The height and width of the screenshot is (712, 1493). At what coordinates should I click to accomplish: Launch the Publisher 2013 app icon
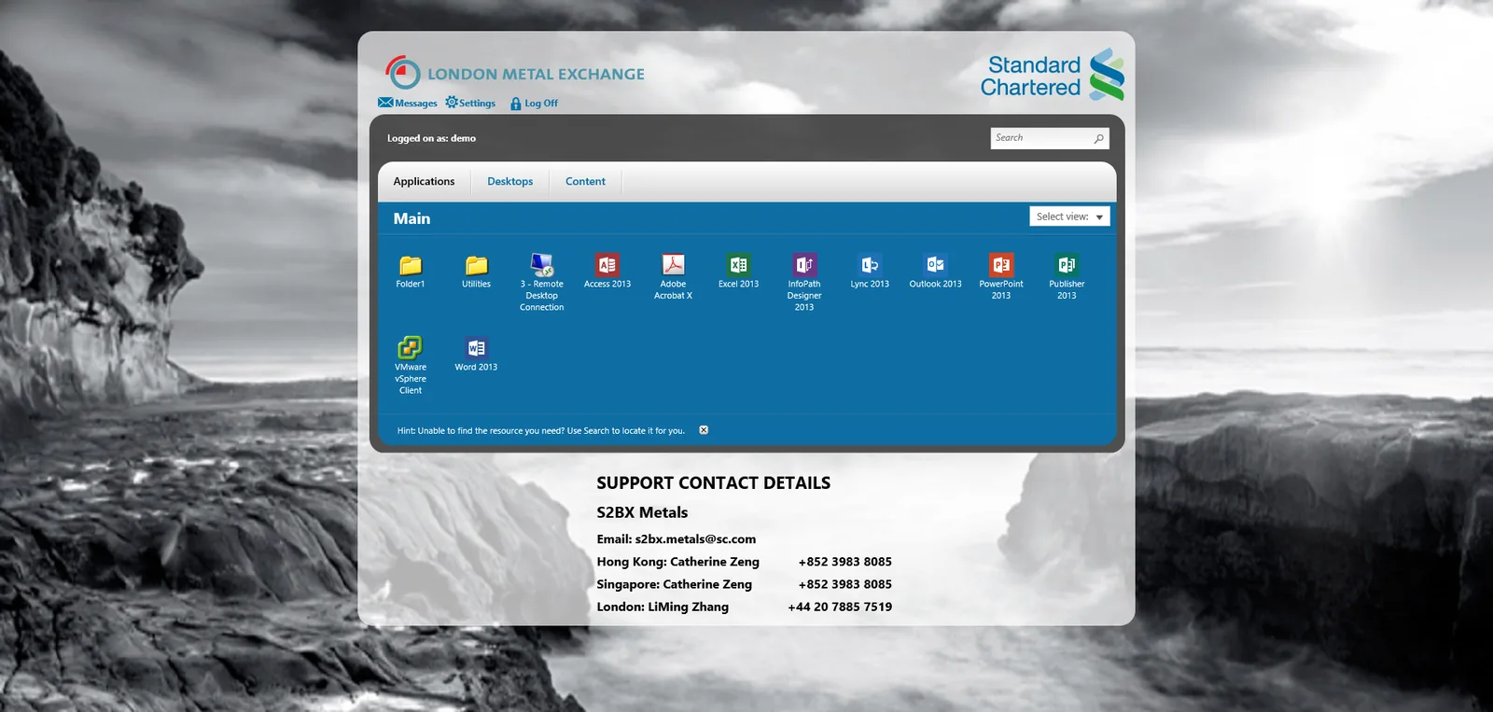tap(1067, 265)
